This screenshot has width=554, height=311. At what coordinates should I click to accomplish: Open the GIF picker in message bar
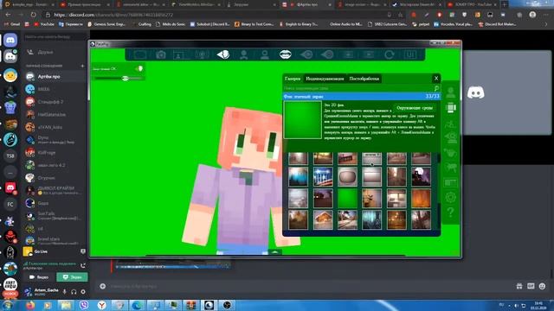[531, 286]
